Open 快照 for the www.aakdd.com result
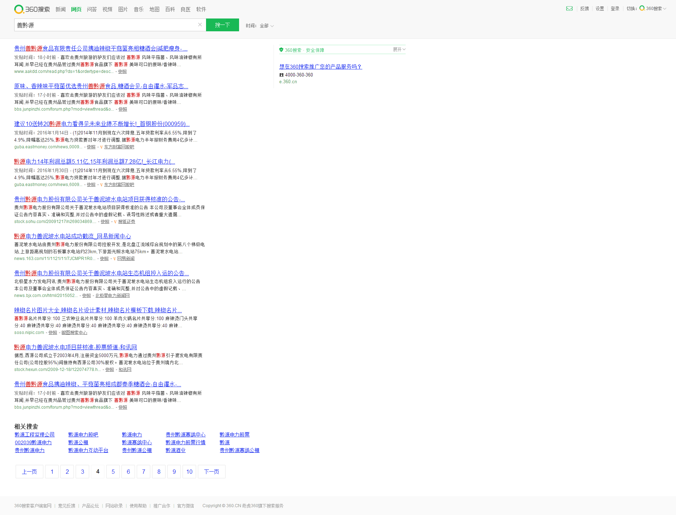This screenshot has height=515, width=676. [122, 71]
